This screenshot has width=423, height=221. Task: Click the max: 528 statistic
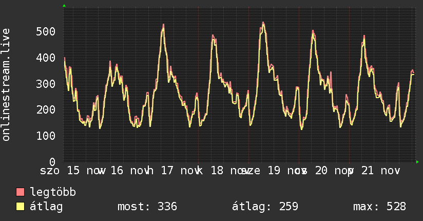coord(379,207)
